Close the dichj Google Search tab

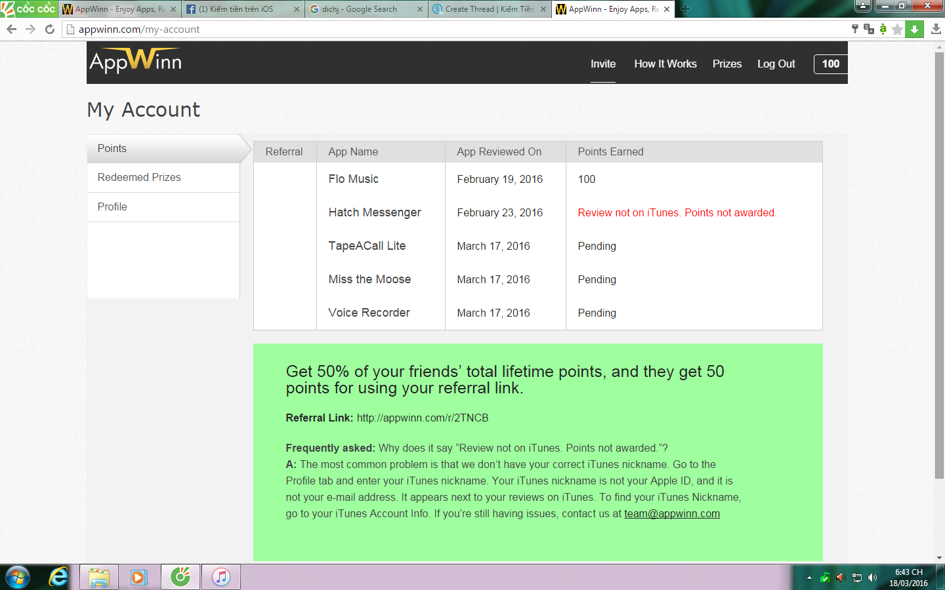420,9
